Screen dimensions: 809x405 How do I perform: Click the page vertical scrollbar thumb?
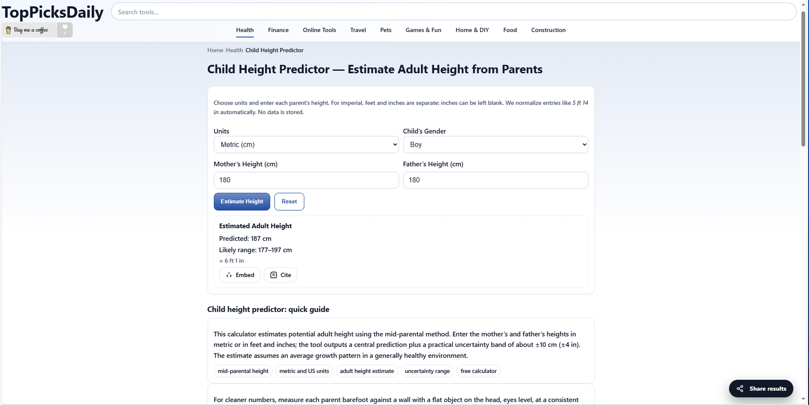[804, 80]
